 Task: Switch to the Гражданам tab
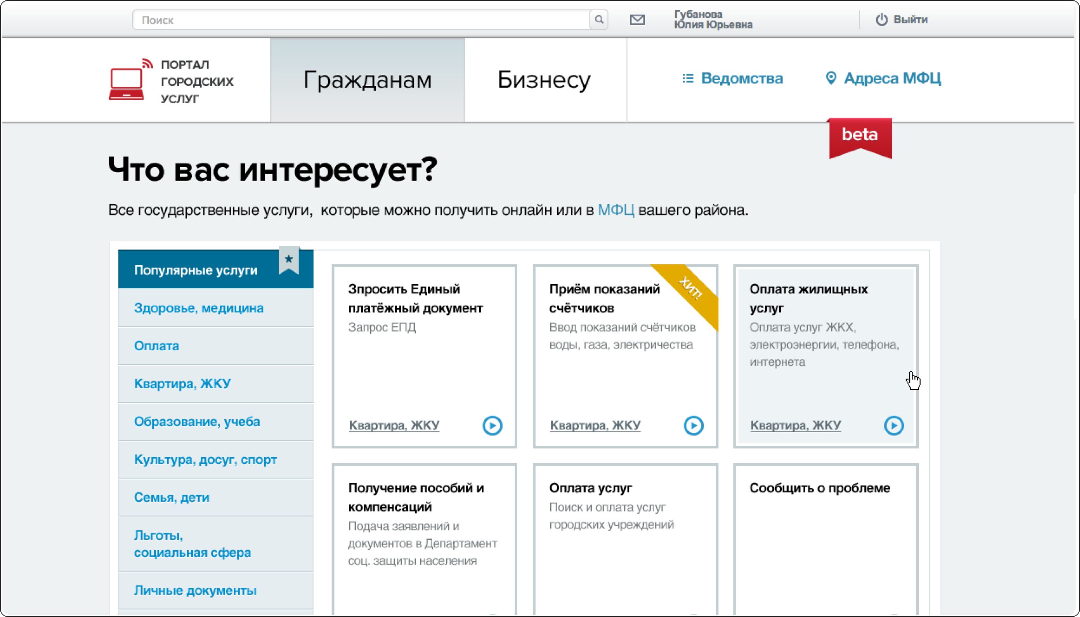coord(367,80)
